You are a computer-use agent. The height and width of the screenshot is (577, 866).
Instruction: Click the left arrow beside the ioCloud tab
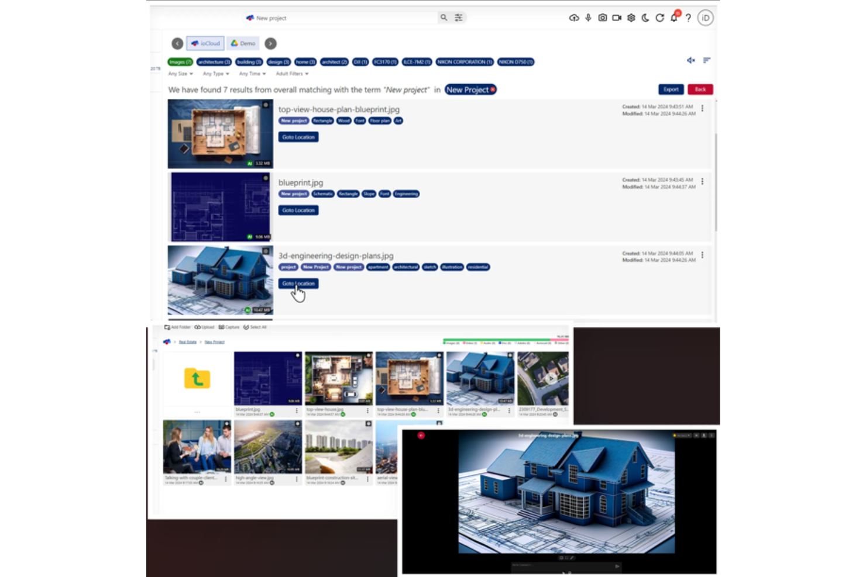pos(177,43)
